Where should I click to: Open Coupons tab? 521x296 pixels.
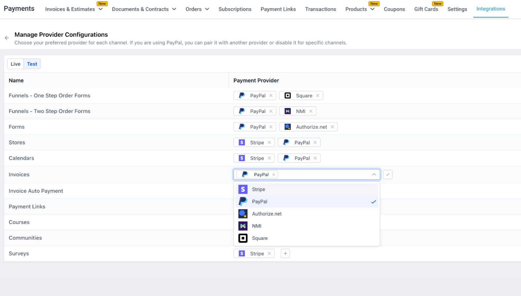394,9
